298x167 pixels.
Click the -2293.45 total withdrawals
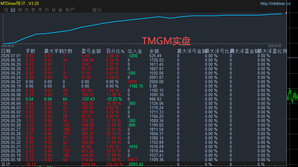(x=135, y=164)
